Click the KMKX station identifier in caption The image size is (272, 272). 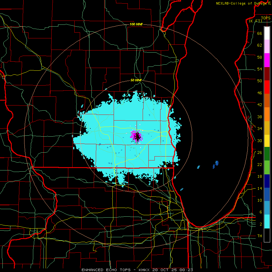point(145,270)
